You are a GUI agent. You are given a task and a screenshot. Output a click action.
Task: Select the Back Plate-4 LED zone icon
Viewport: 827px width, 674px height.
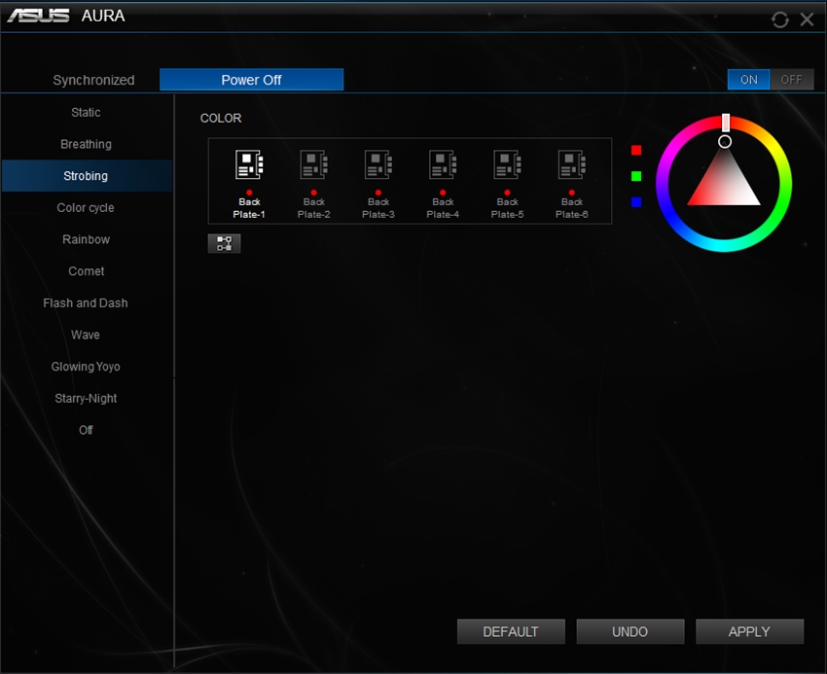pos(443,164)
